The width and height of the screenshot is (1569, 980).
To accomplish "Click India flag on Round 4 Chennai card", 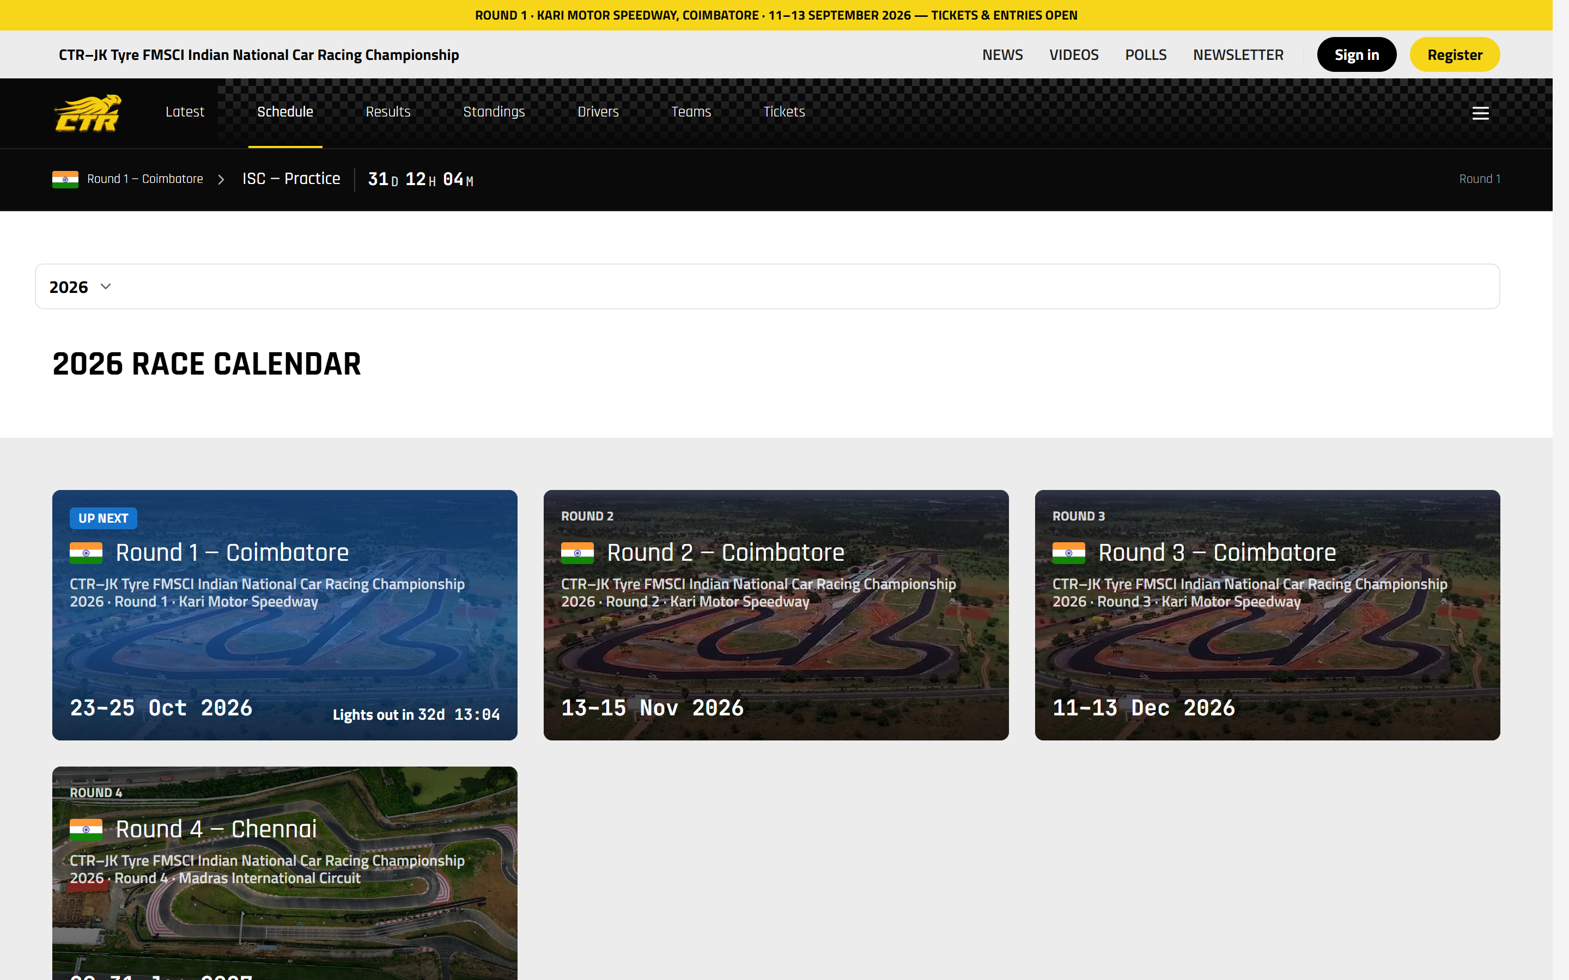I will tap(86, 830).
